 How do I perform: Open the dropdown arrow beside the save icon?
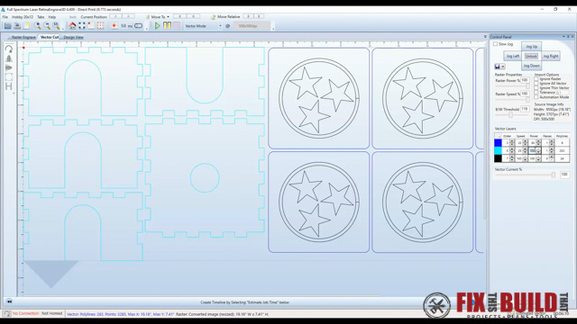pyautogui.click(x=503, y=67)
